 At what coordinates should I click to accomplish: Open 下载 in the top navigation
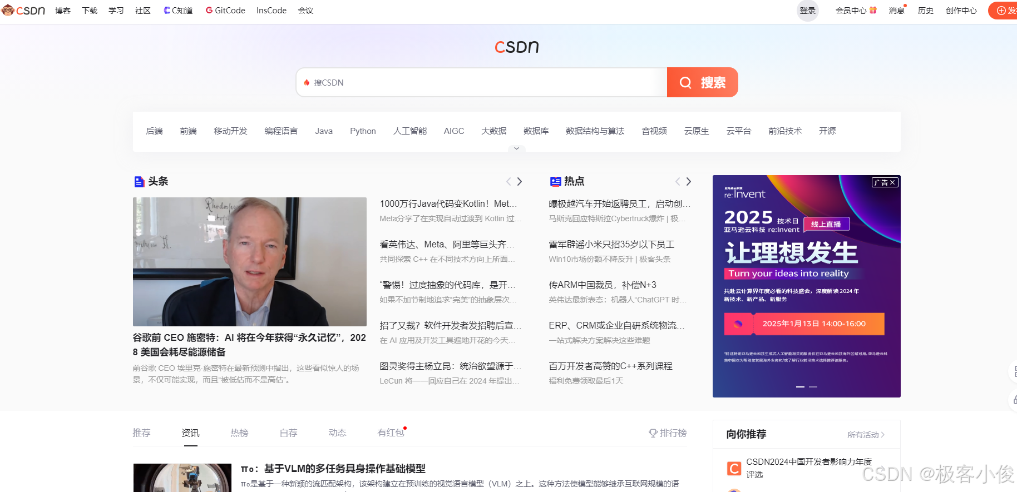point(90,11)
